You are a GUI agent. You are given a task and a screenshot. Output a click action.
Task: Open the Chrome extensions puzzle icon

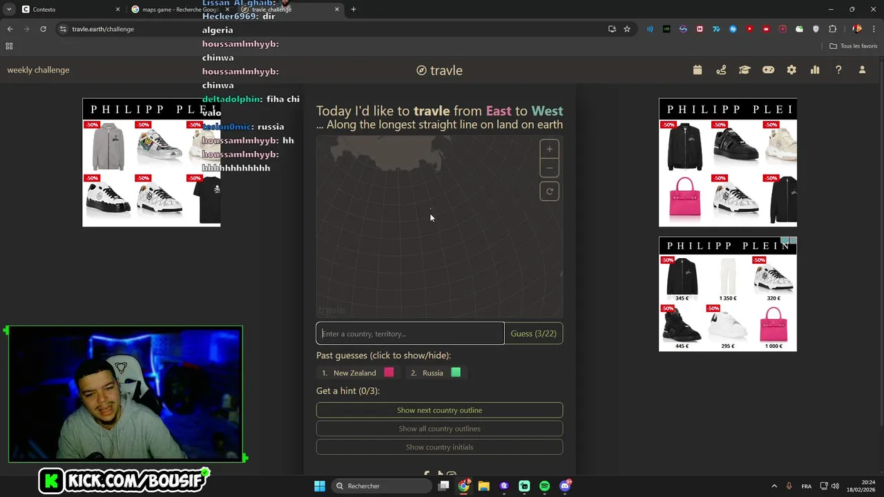tap(832, 29)
